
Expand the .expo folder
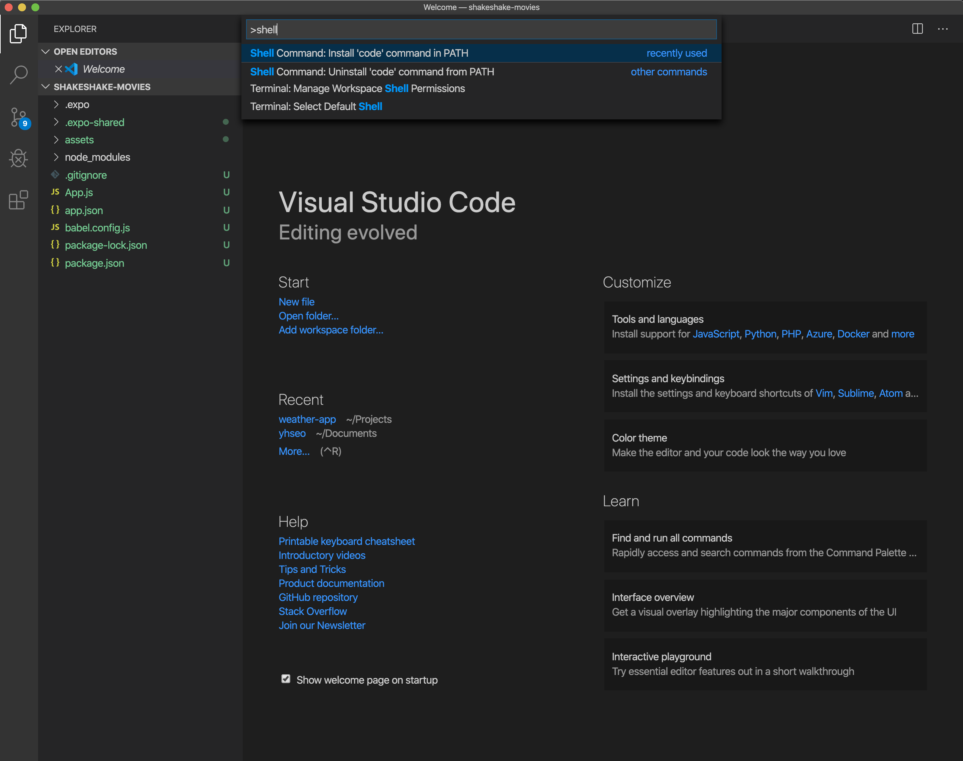(56, 105)
